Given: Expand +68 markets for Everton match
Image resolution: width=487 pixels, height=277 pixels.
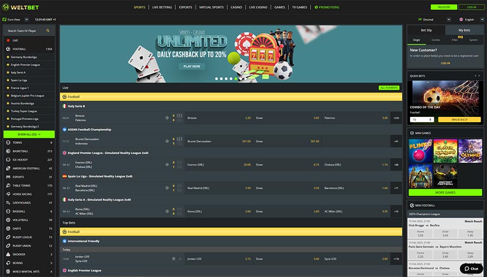Looking at the screenshot, I should tap(396, 164).
